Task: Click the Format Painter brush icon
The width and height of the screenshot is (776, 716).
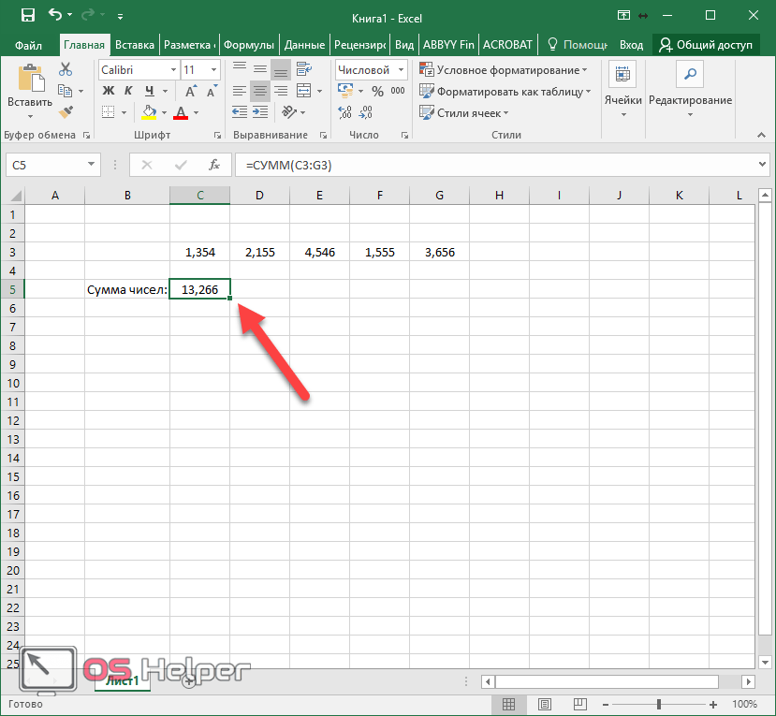Action: (66, 111)
